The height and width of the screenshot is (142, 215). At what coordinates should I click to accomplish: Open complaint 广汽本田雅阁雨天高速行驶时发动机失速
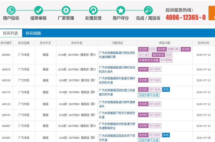[117, 80]
